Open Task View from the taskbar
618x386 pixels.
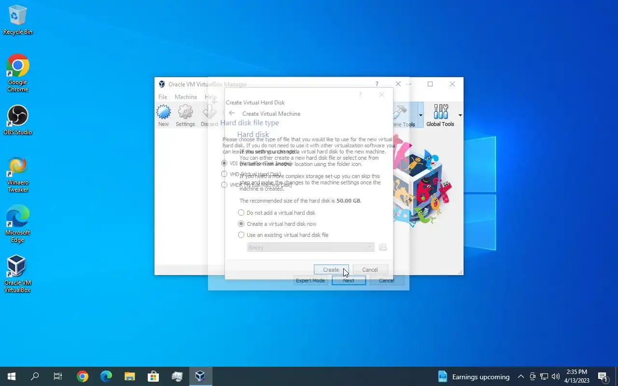pos(58,376)
